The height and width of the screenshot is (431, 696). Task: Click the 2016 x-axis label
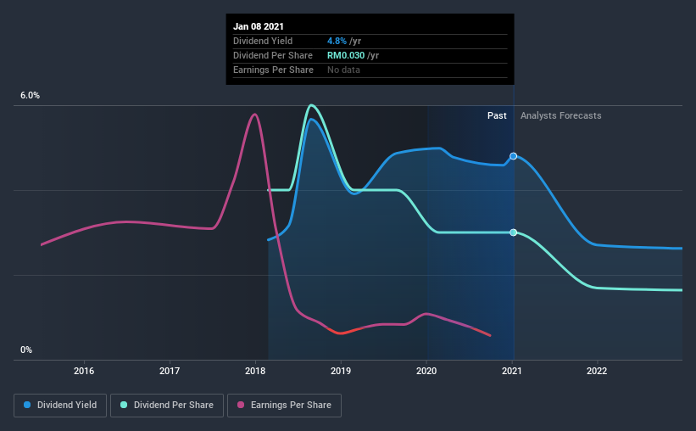84,371
